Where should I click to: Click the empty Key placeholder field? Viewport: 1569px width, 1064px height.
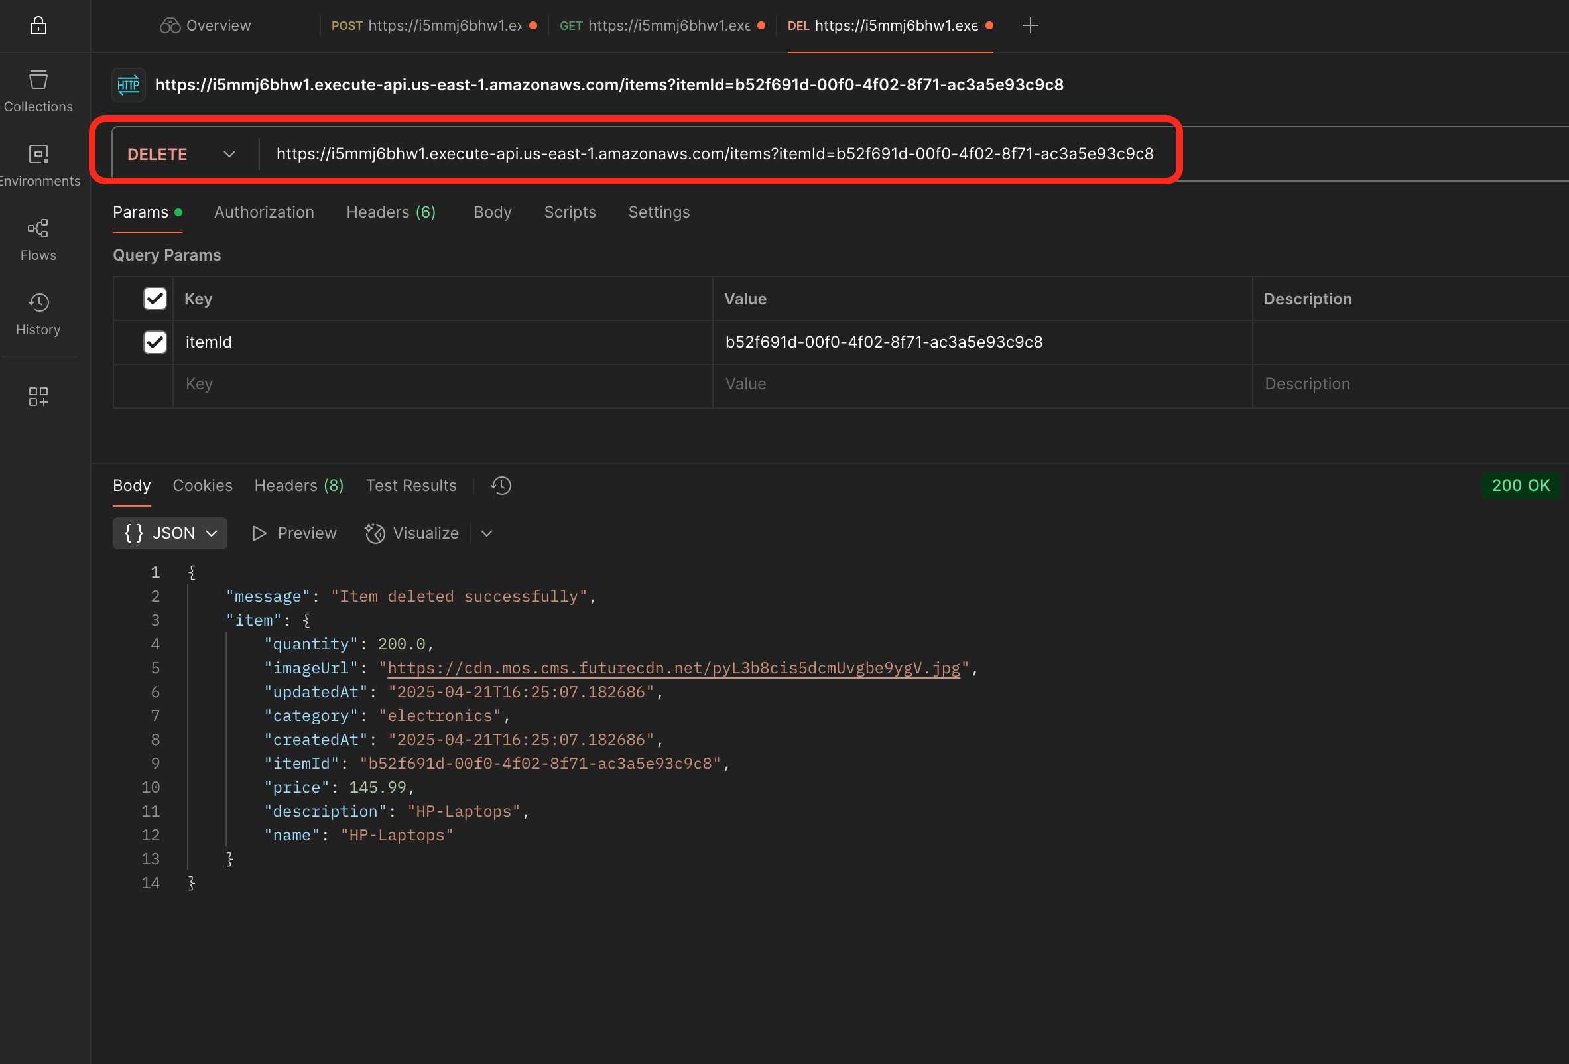(x=442, y=384)
